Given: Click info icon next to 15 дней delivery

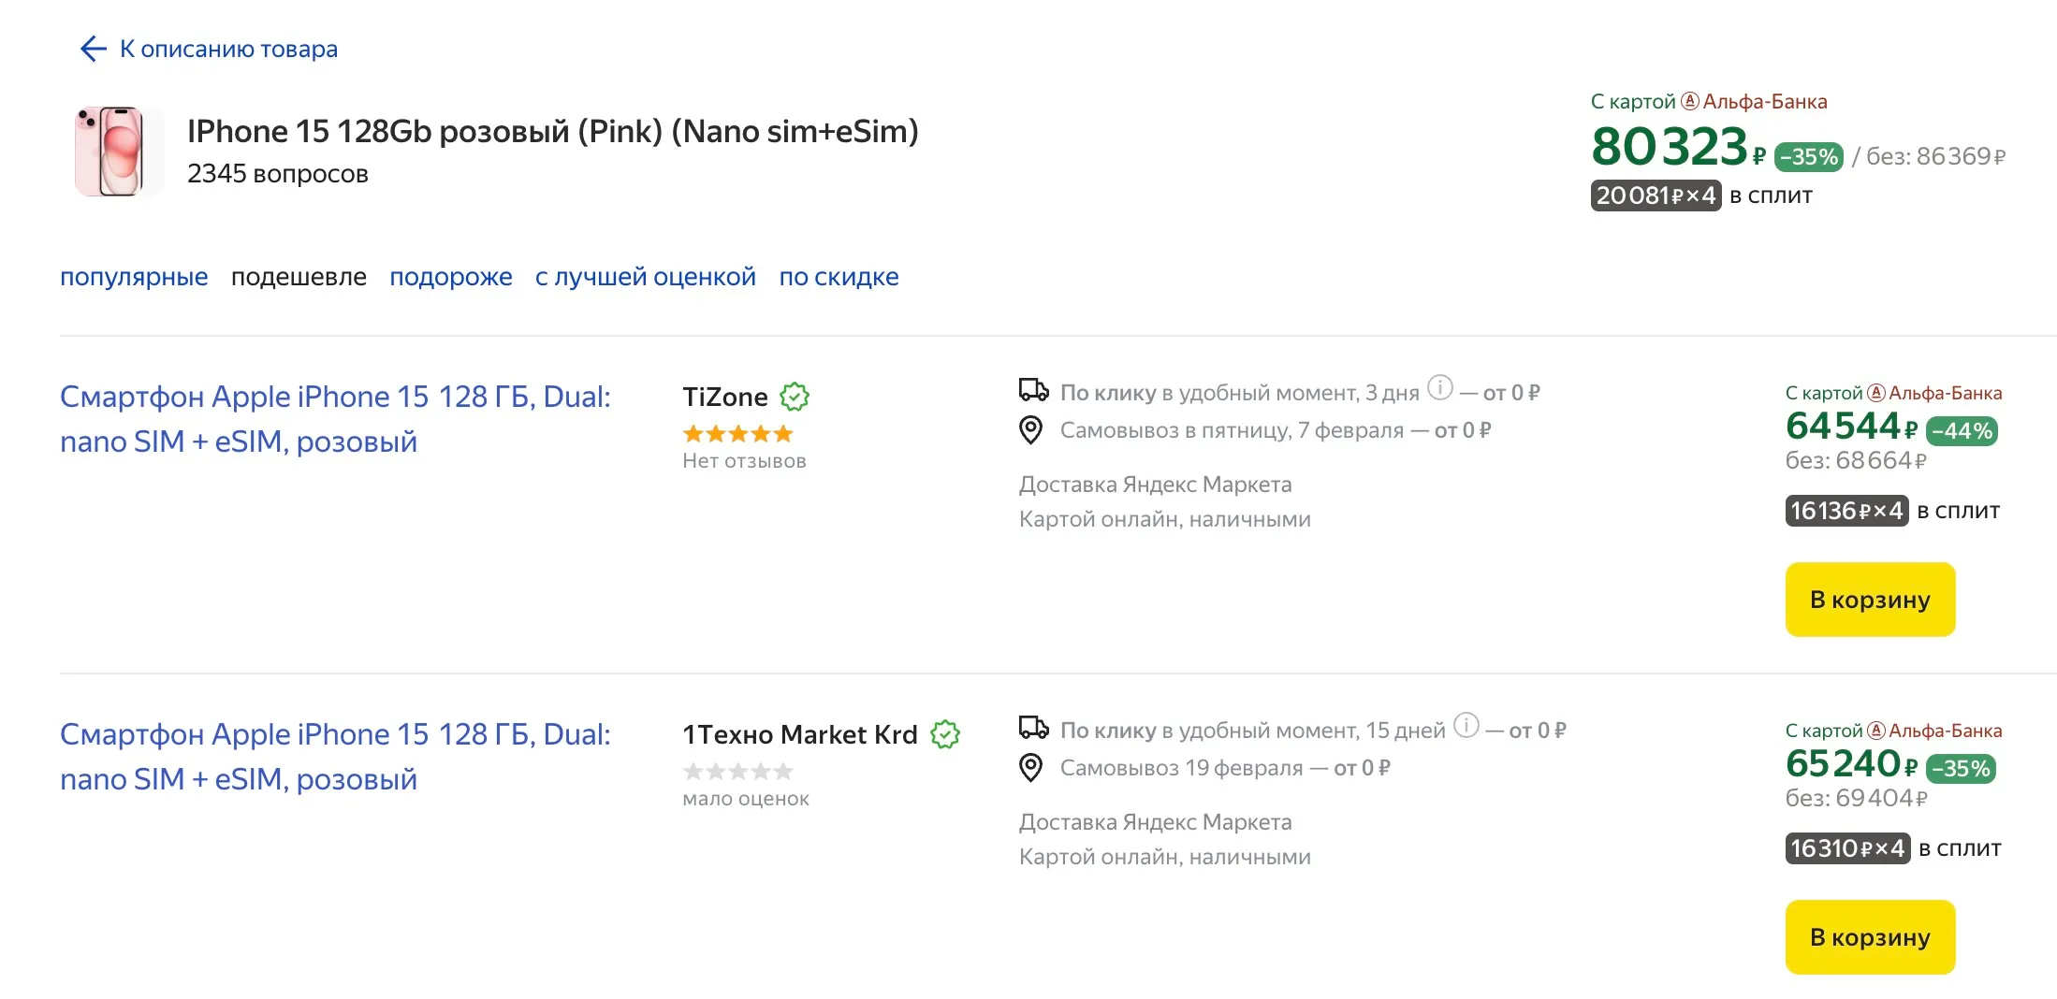Looking at the screenshot, I should tap(1466, 725).
